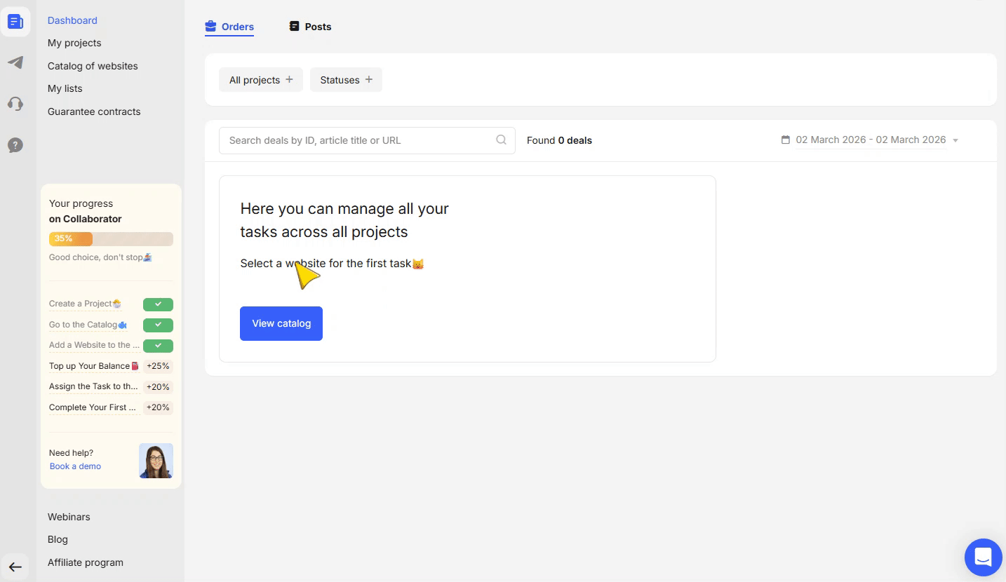Click the briefcase icon next to Orders
1006x582 pixels.
210,26
